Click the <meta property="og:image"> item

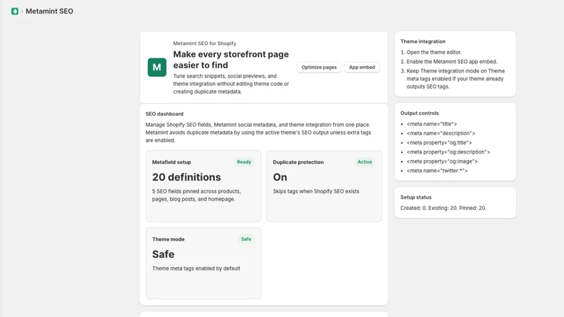pyautogui.click(x=442, y=161)
